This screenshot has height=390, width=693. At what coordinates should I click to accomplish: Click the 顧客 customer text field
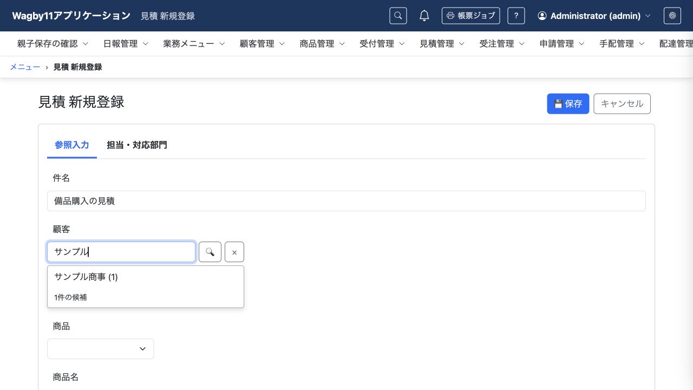tap(121, 252)
